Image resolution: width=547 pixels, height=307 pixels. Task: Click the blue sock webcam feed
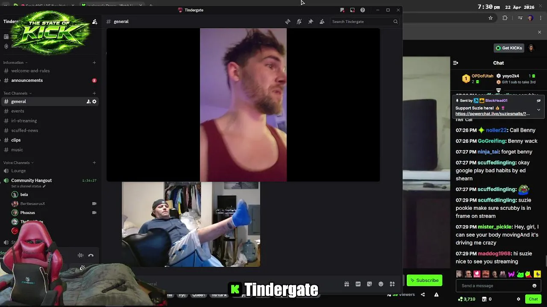(x=191, y=224)
